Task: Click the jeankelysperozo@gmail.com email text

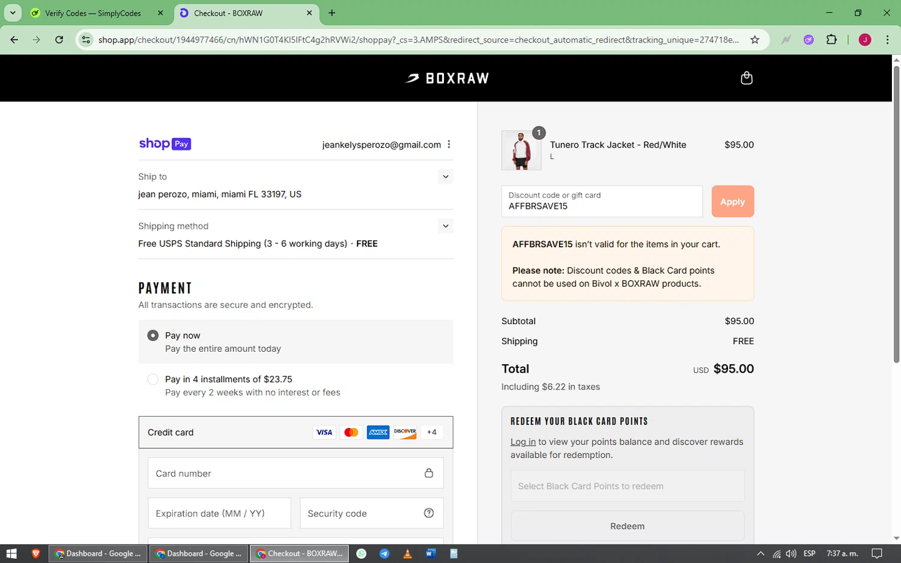Action: [x=381, y=145]
